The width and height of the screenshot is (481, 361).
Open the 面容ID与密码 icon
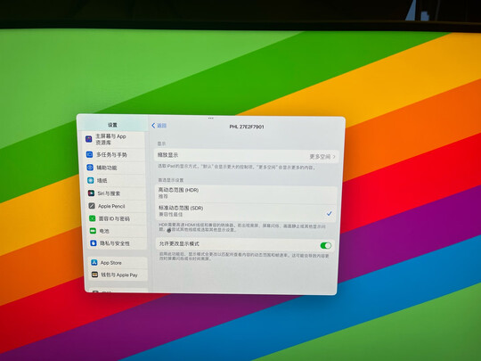coord(92,218)
